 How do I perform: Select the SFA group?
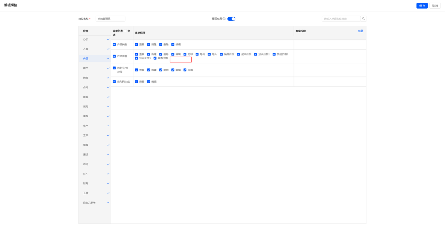(x=95, y=174)
